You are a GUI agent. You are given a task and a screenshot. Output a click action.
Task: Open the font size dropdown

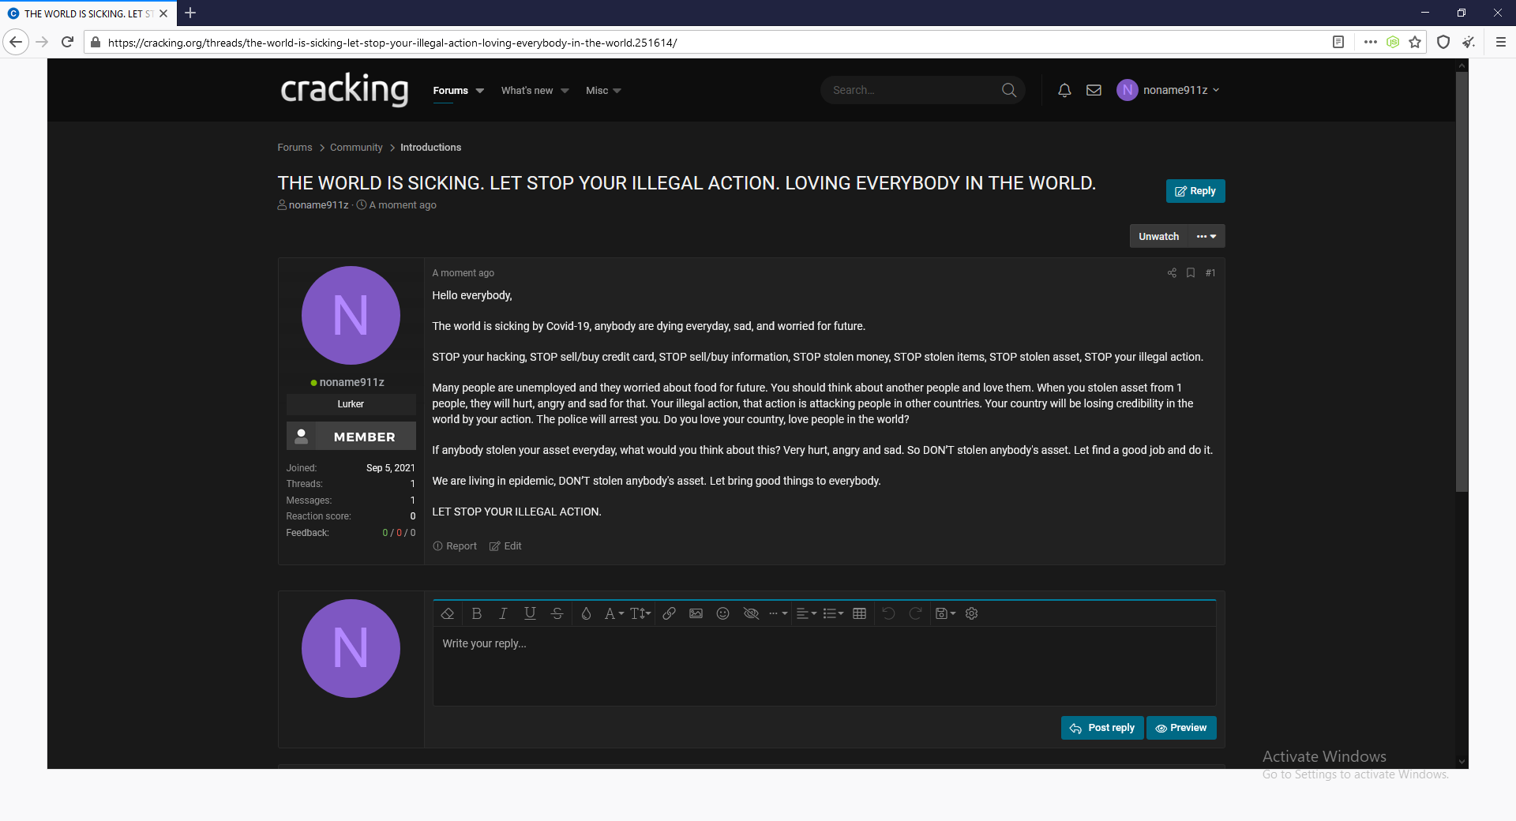pos(640,613)
